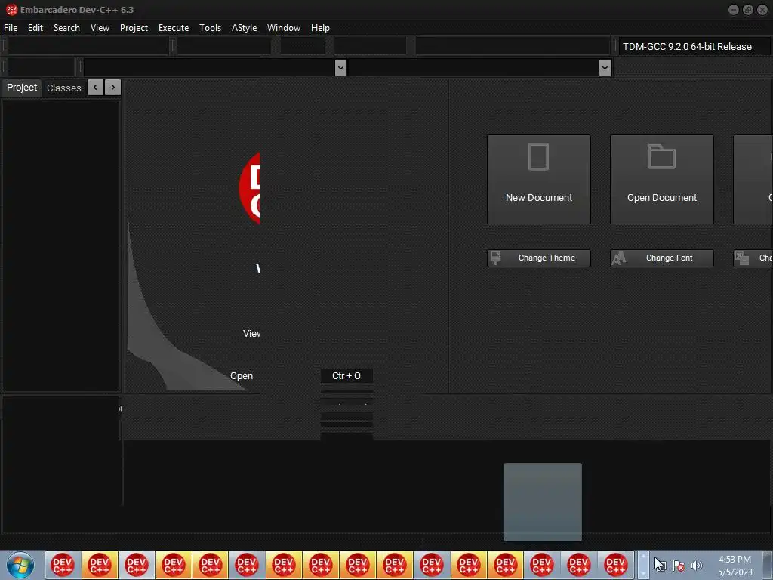Image resolution: width=773 pixels, height=580 pixels.
Task: Expand the first class browser dropdown arrow
Action: (x=340, y=67)
